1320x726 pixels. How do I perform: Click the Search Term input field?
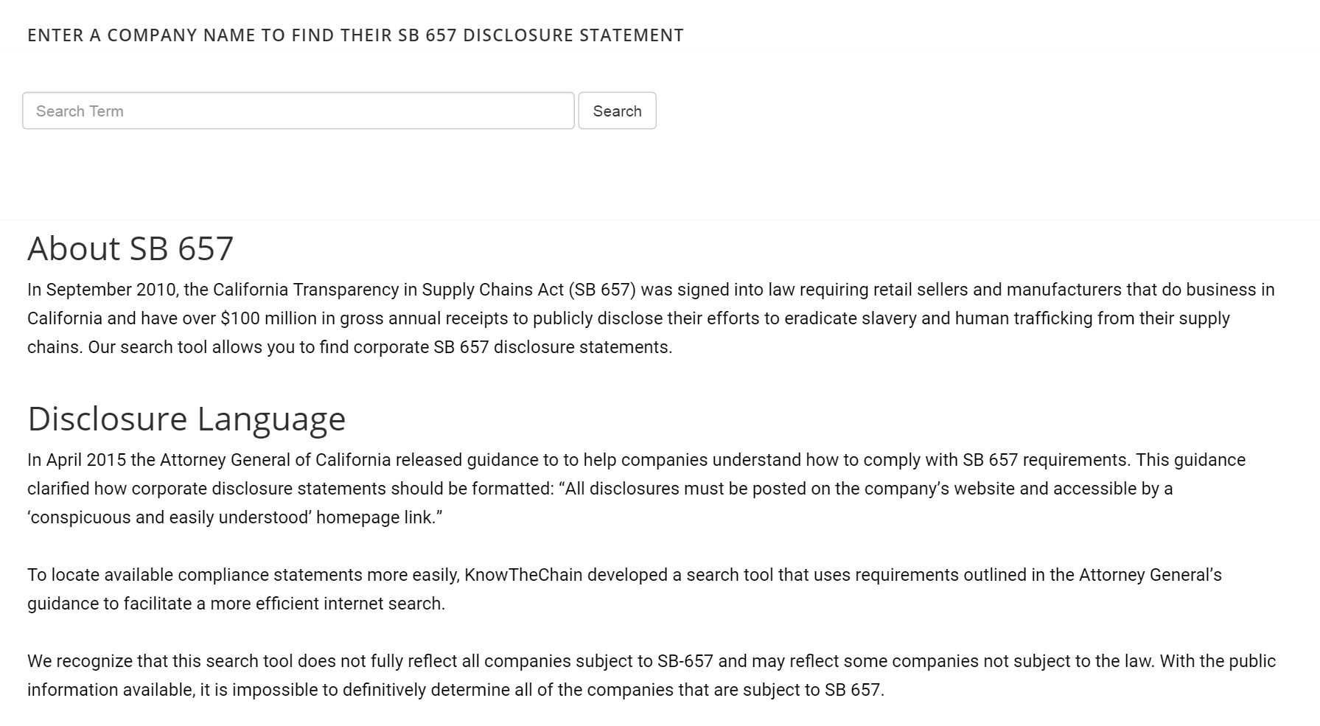(x=298, y=111)
